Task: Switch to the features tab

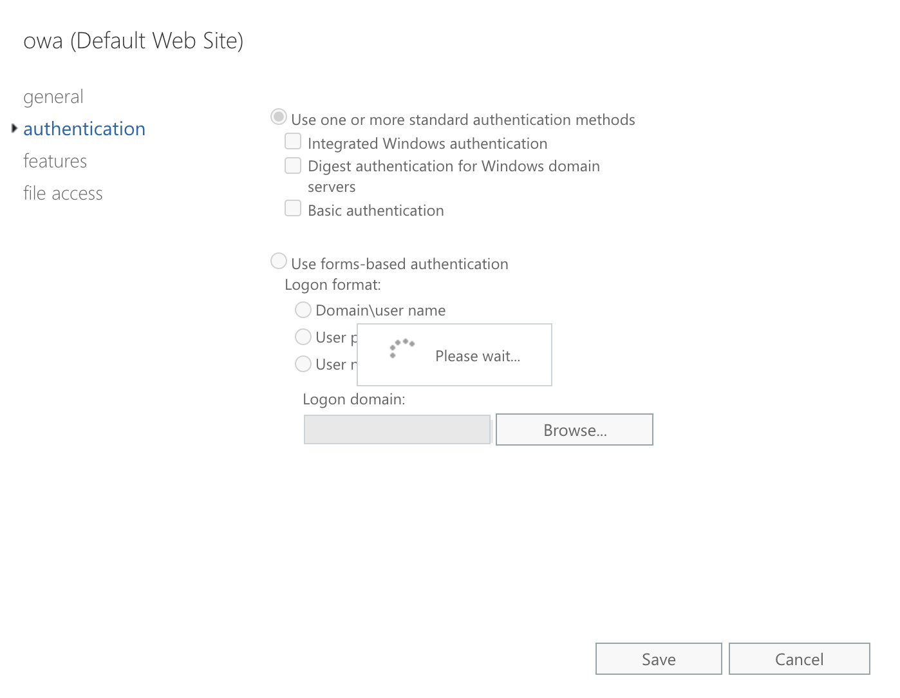Action: 55,161
